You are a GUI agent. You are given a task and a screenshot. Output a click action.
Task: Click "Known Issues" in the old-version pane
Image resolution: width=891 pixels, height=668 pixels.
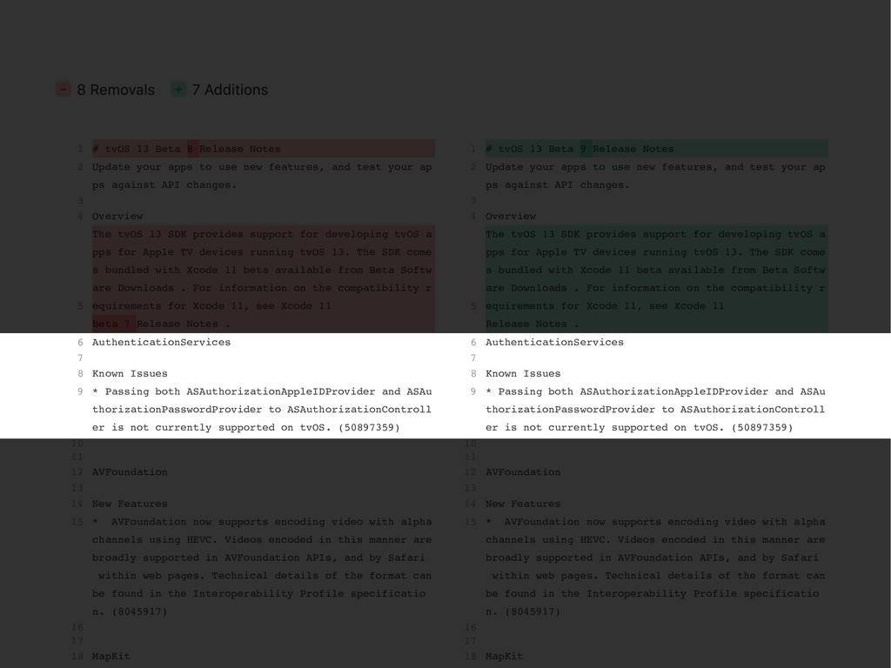pyautogui.click(x=131, y=374)
